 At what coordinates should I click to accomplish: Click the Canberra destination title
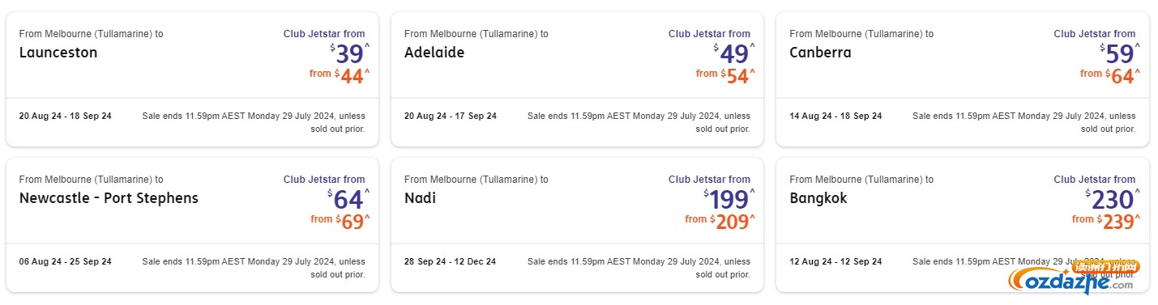click(x=820, y=53)
